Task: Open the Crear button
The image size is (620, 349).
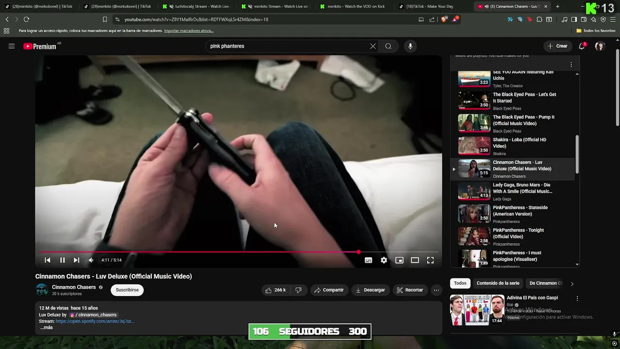Action: (558, 46)
